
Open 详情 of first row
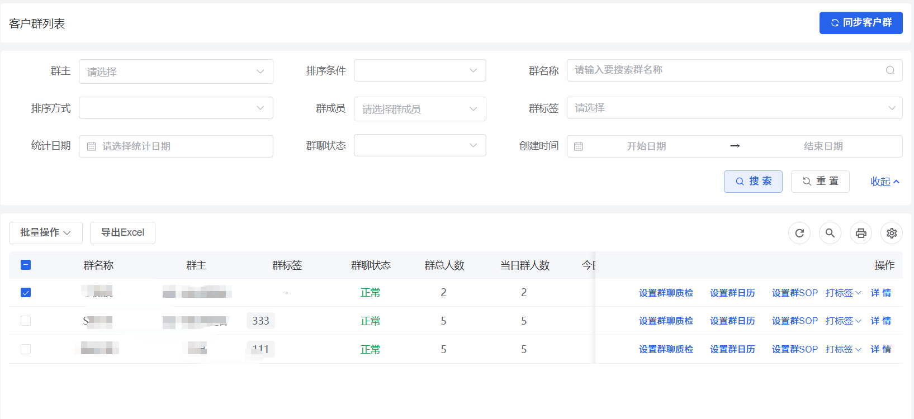point(880,293)
